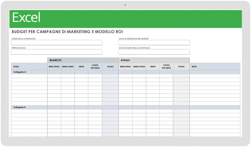Select the Data di Inizio della Campagna label
Image resolution: width=251 pixels, height=147 pixels.
pyautogui.click(x=134, y=48)
